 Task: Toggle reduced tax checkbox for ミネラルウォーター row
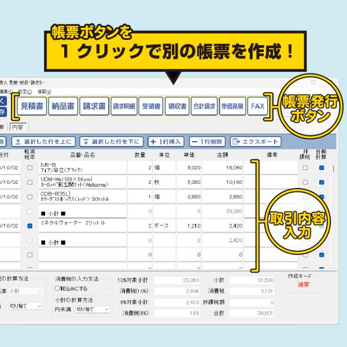coord(29,226)
